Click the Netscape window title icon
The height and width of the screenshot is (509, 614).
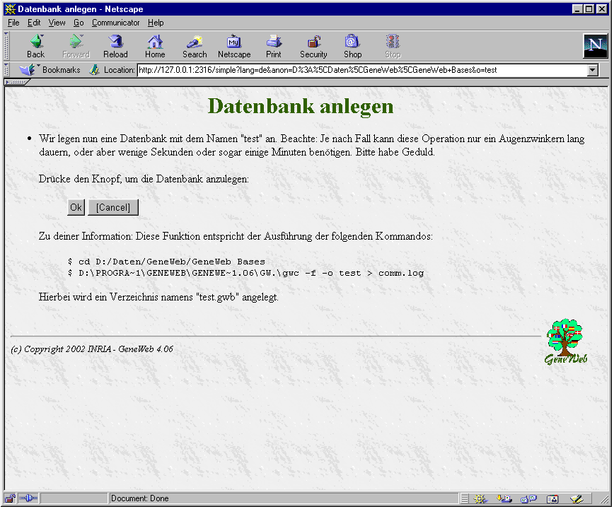(x=10, y=9)
